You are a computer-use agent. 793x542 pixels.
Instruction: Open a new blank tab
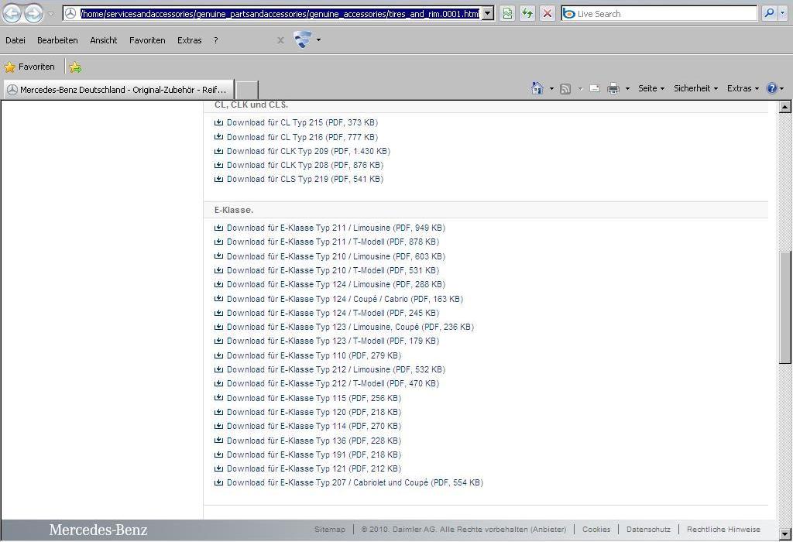247,90
